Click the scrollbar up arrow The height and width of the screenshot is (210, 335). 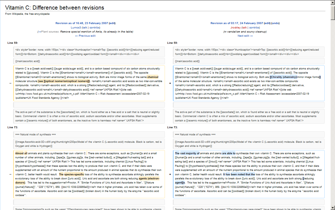(333, 2)
